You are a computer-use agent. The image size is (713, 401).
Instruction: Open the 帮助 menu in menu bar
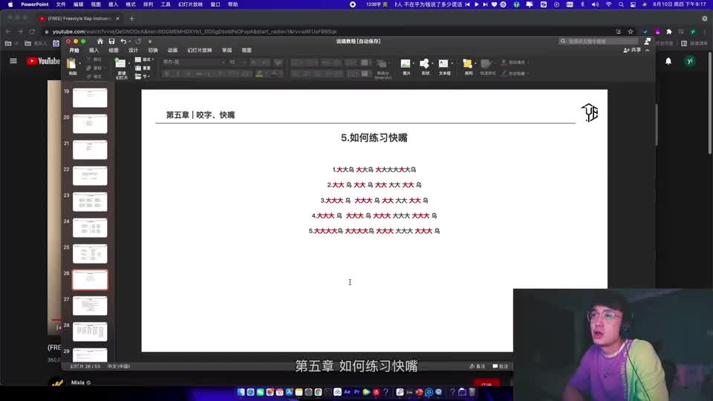[x=232, y=4]
